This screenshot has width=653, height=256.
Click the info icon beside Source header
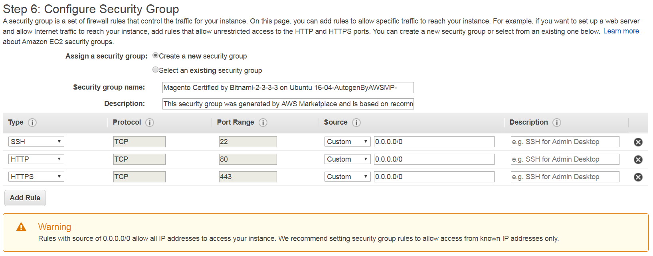[x=356, y=123]
